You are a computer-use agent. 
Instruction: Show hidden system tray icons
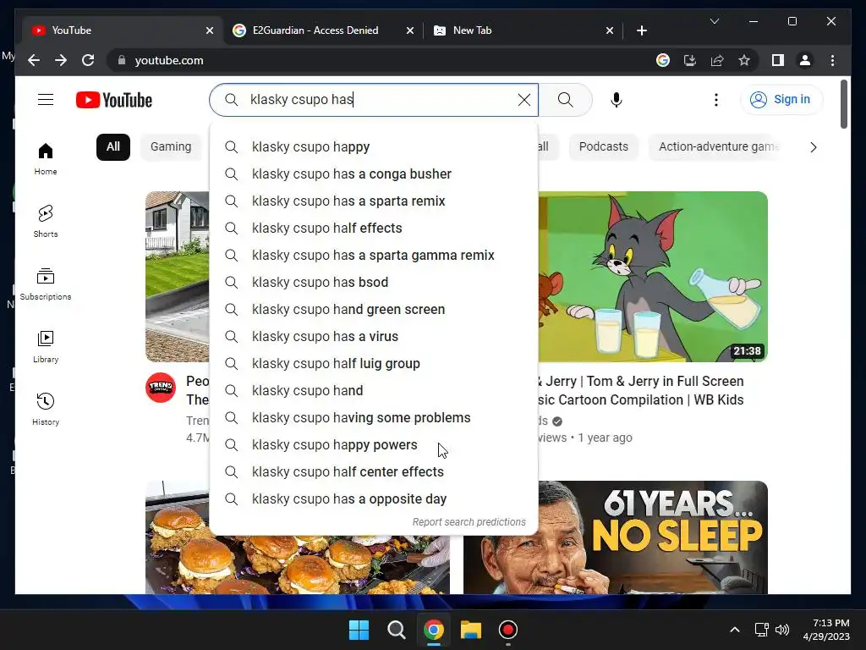(x=735, y=630)
